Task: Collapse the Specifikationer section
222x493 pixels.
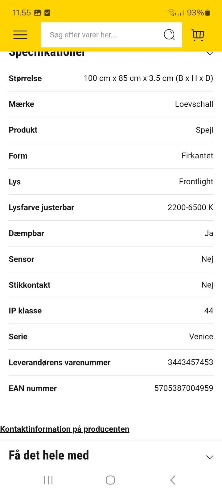Action: 210,53
